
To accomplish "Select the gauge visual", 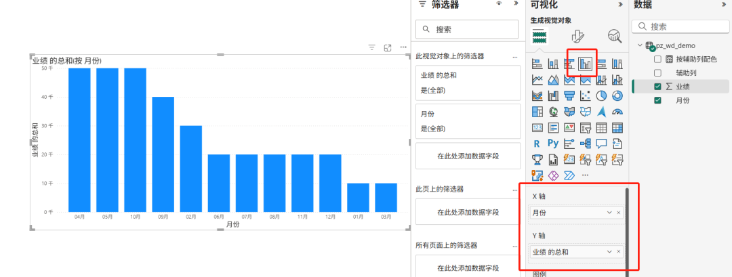I will (617, 112).
